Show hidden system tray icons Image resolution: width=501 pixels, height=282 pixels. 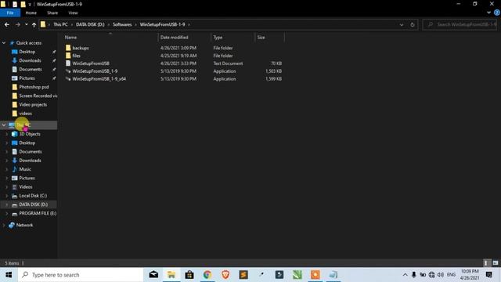[405, 275]
